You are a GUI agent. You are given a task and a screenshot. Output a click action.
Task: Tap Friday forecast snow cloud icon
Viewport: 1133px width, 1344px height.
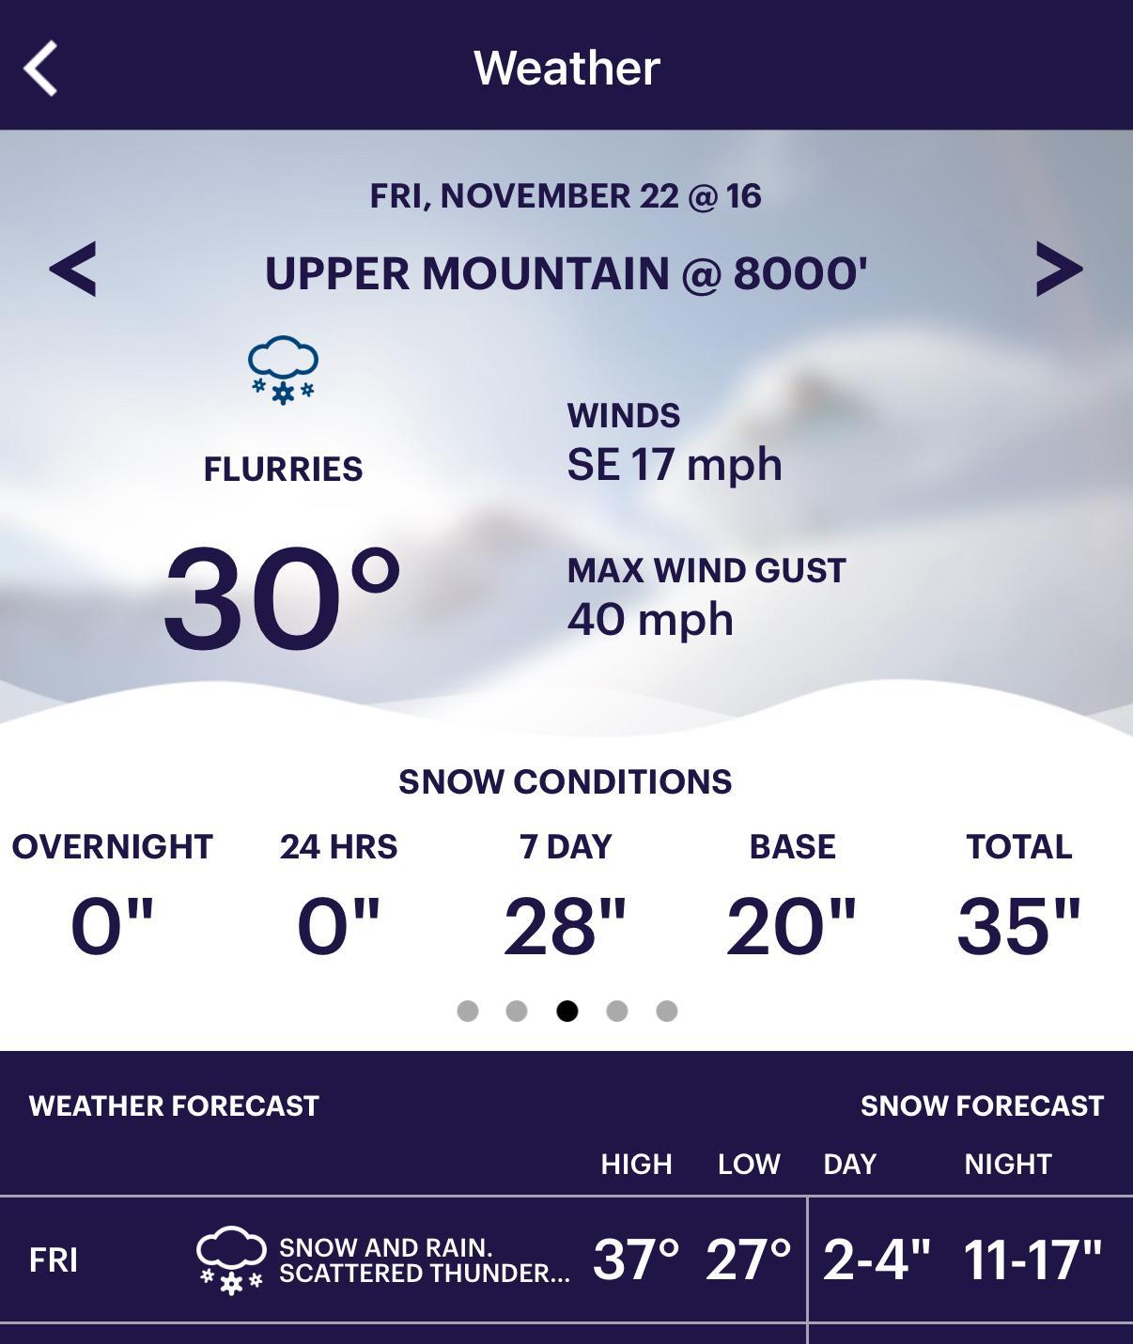(231, 1260)
